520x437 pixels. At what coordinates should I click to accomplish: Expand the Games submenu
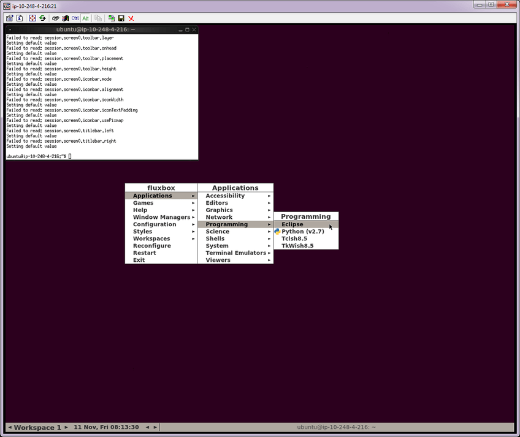143,202
